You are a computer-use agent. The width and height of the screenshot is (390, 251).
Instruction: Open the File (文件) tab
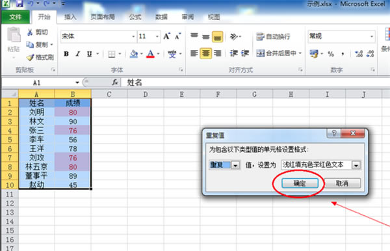pyautogui.click(x=16, y=17)
